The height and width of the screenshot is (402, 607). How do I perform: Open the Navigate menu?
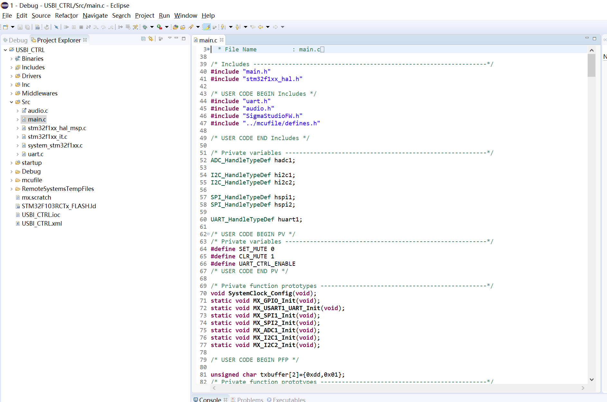click(x=95, y=15)
